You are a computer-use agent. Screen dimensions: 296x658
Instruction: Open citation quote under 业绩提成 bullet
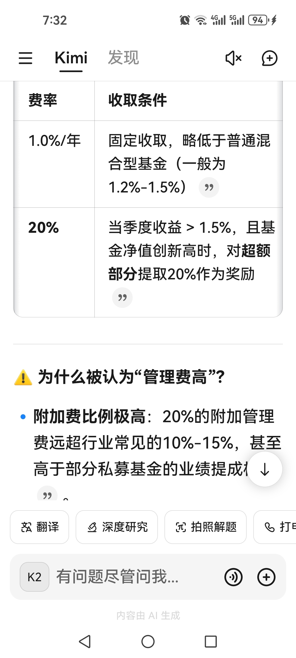(x=47, y=493)
